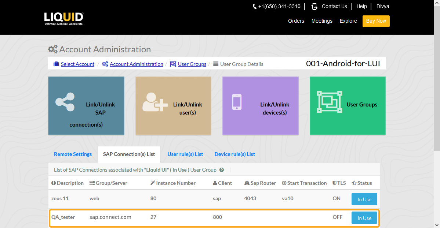Click the list icon beside User Group Details
This screenshot has width=440, height=228.
215,64
